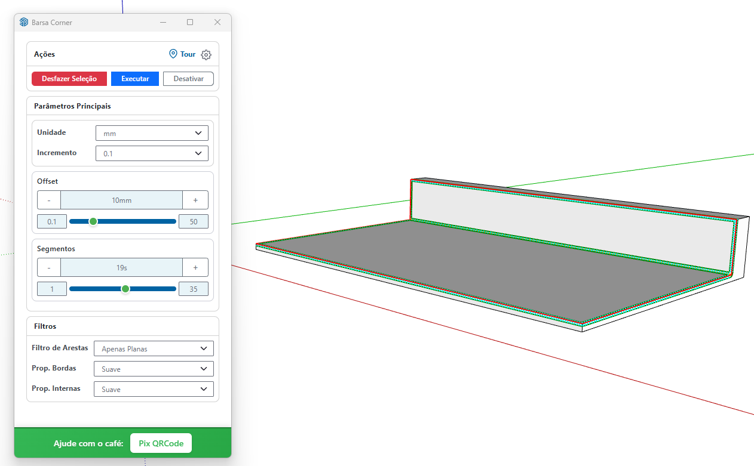The image size is (754, 466).
Task: Open the Unidade dropdown
Action: click(x=152, y=133)
